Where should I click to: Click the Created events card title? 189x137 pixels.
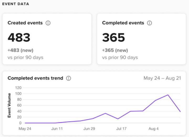25,23
